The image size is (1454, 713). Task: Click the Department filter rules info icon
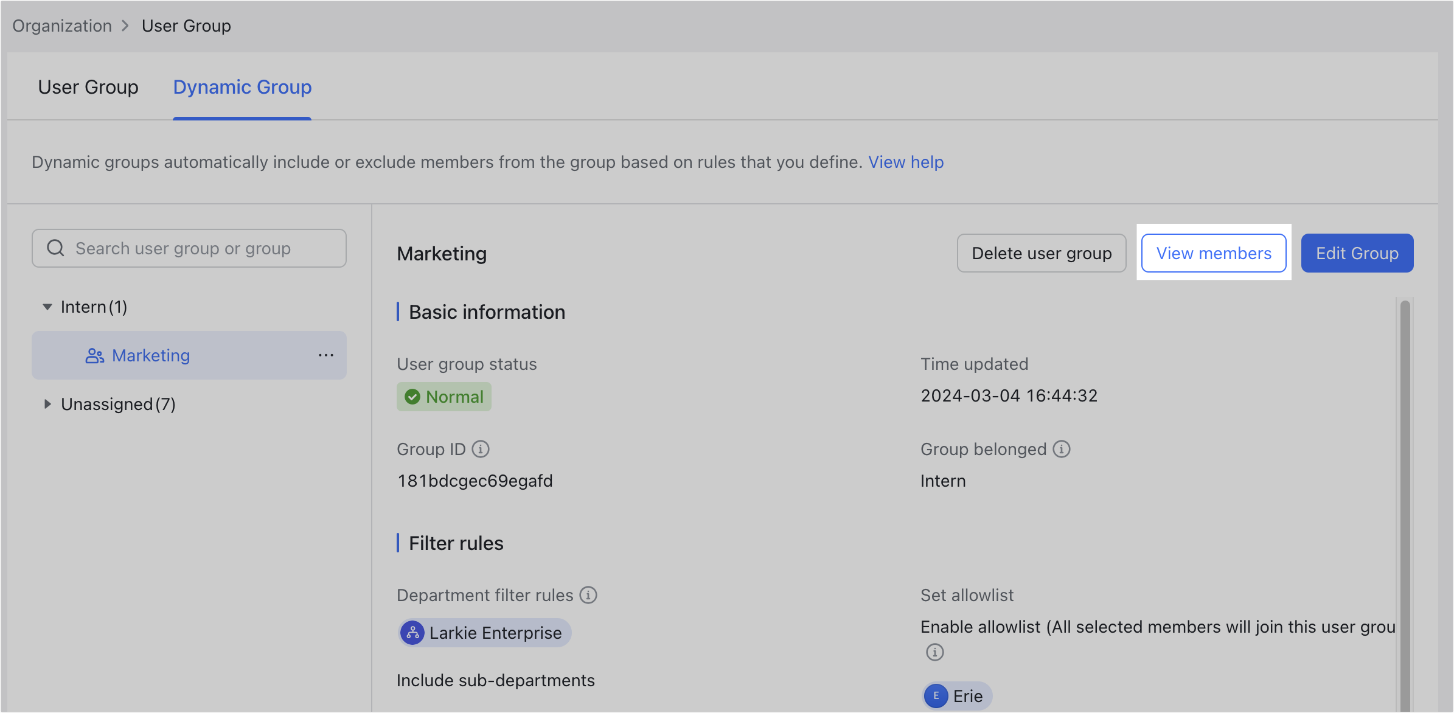[x=588, y=596]
